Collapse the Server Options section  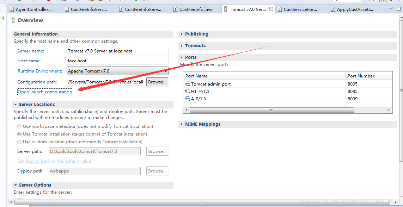16,185
